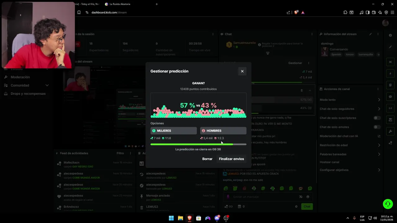Screen dimensions: 397x223
Task: Open the Acciones de canal three-dot menu
Action: (x=378, y=89)
